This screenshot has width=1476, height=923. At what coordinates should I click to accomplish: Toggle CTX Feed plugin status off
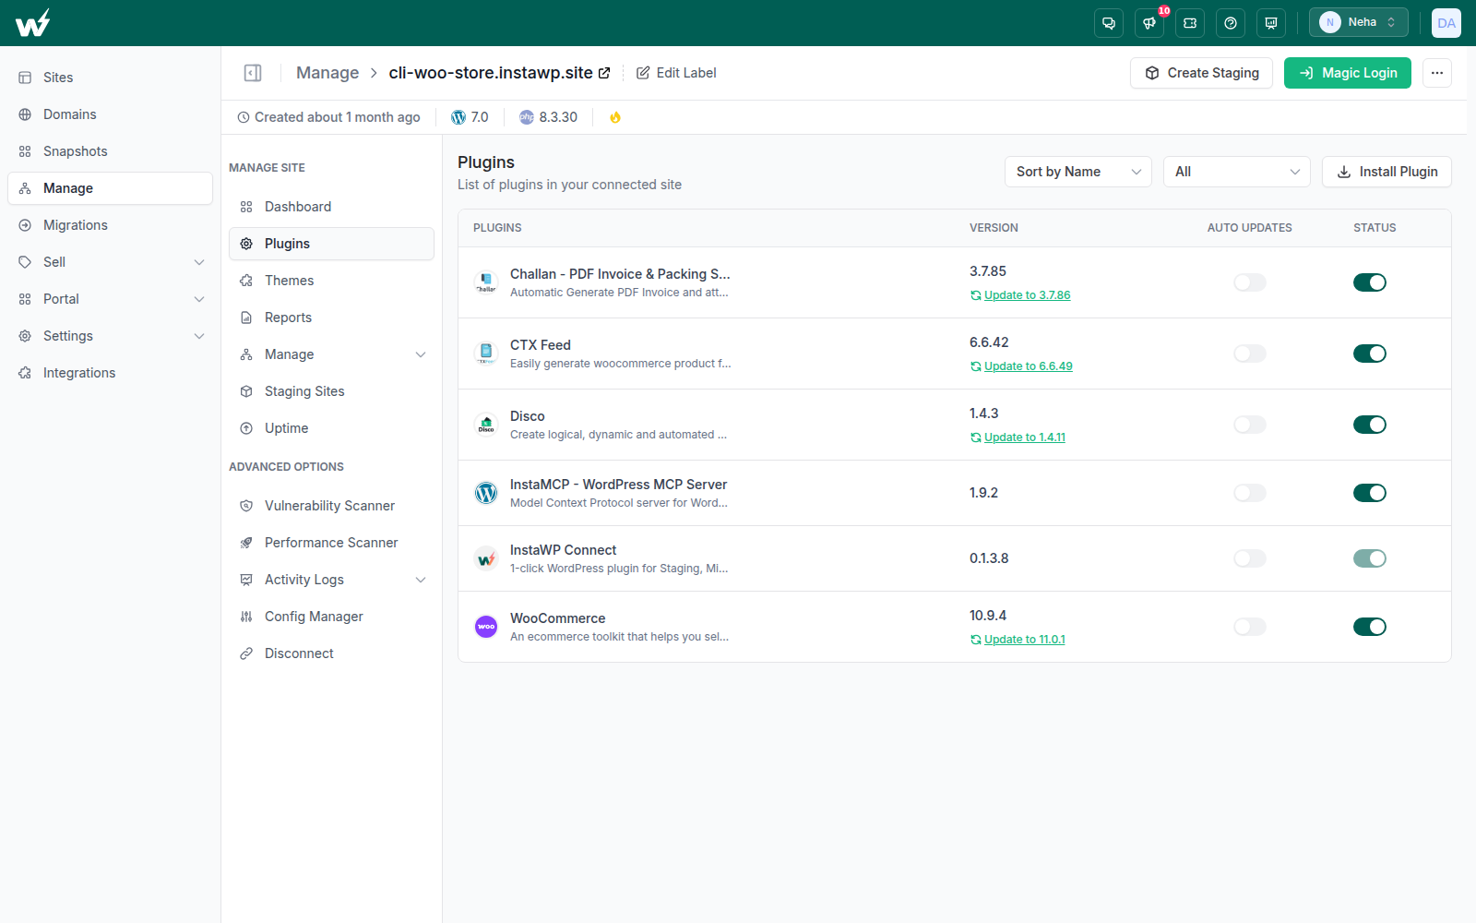[1370, 354]
